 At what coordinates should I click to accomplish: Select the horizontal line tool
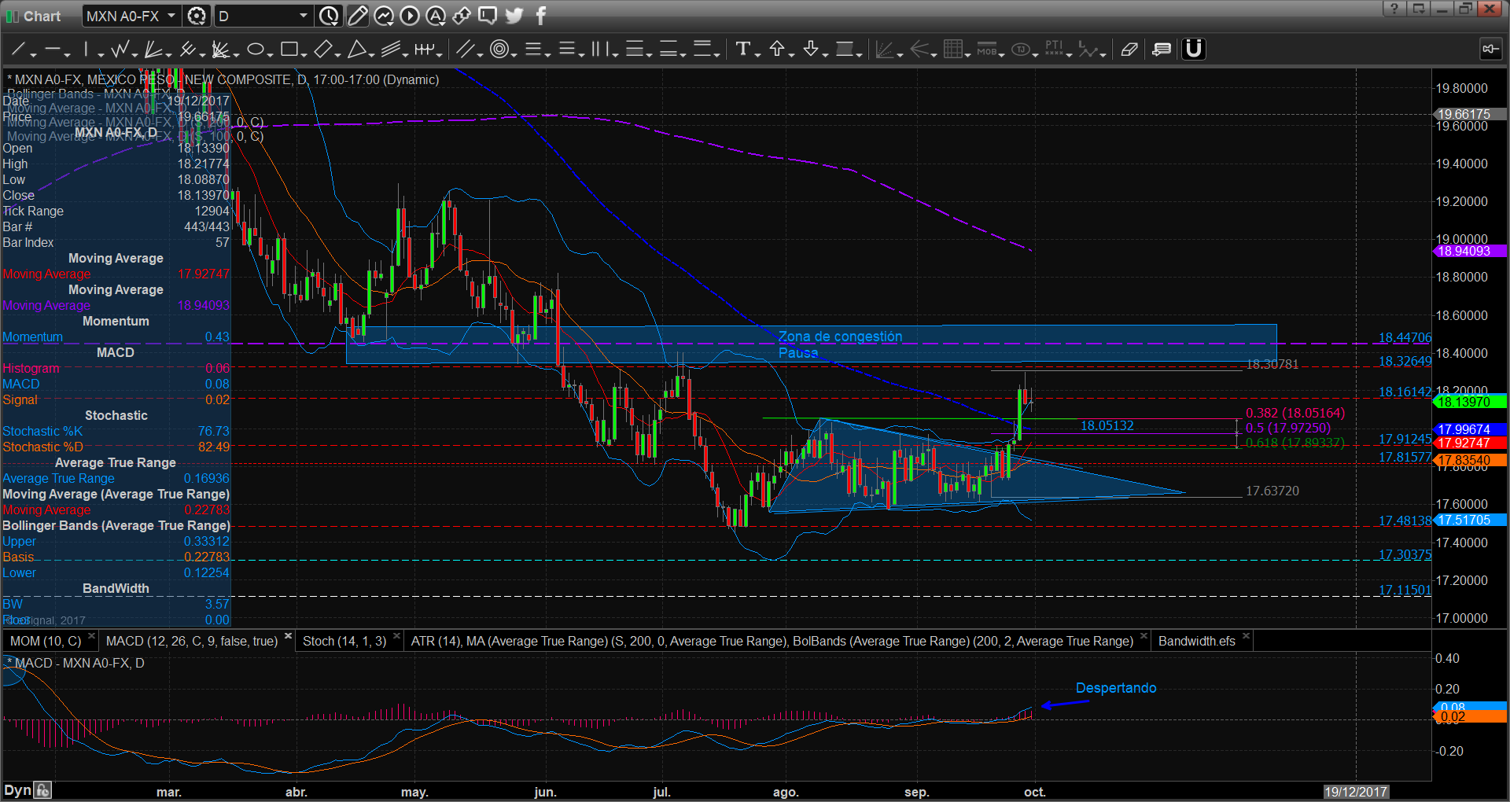point(53,50)
